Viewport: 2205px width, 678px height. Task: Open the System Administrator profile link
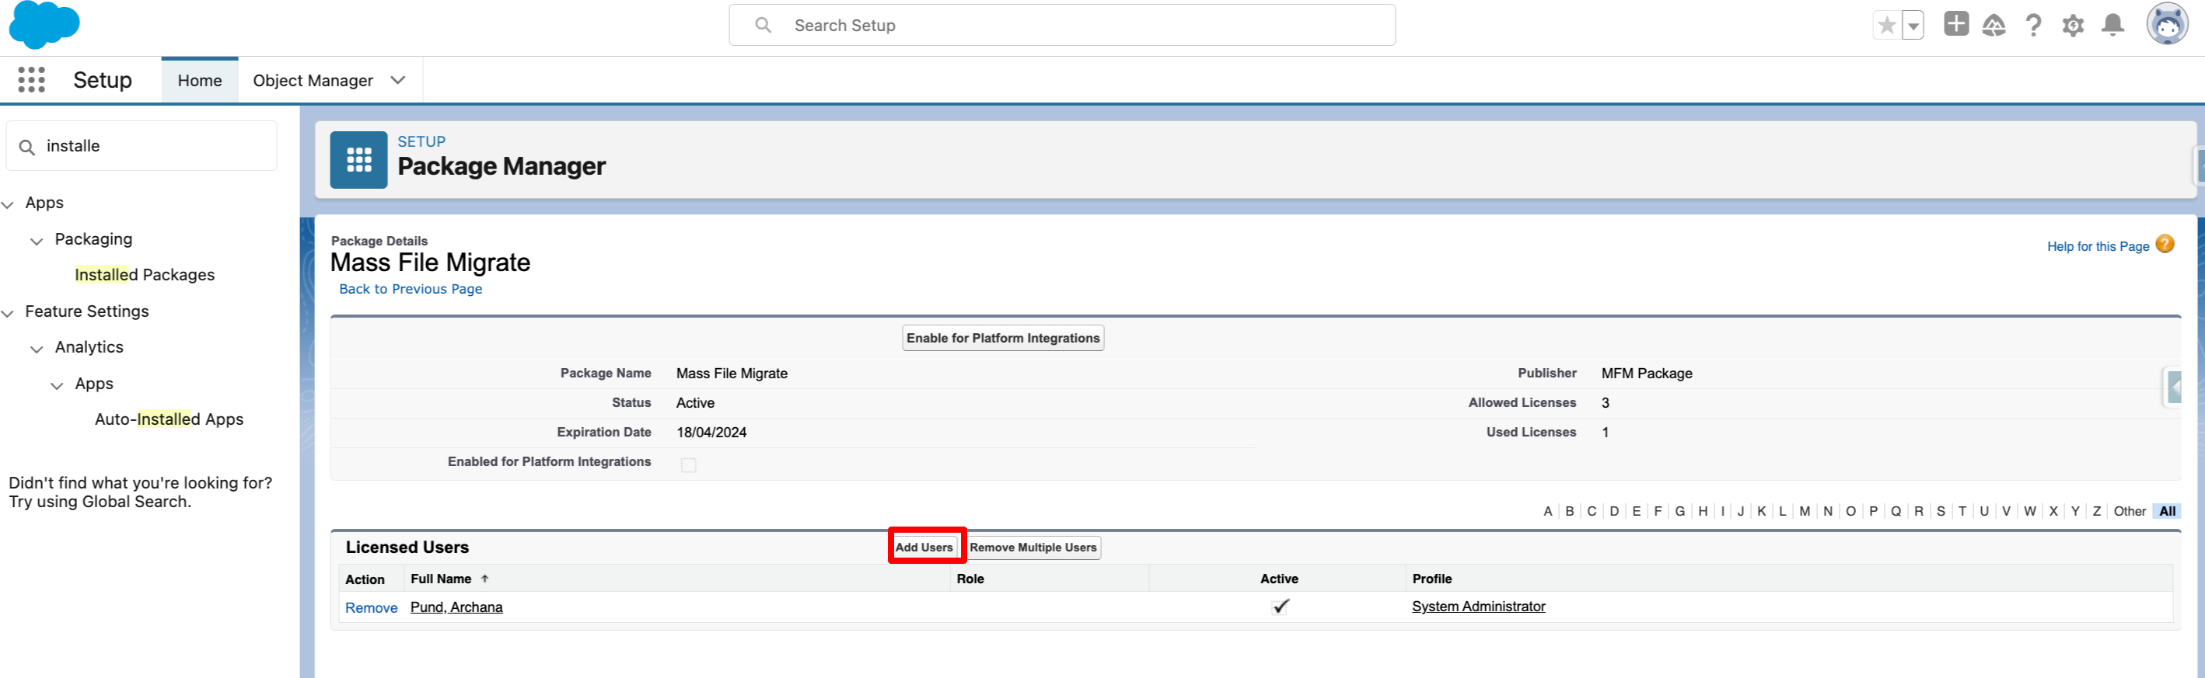1477,607
